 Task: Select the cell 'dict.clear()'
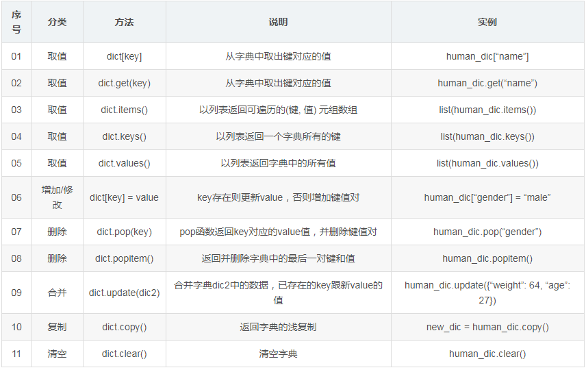pos(124,354)
